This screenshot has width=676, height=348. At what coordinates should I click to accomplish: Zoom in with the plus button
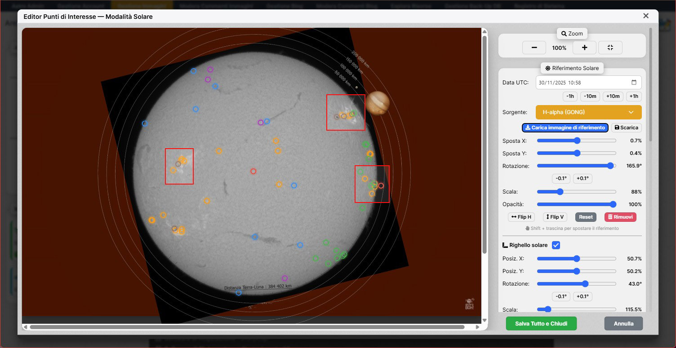pos(584,48)
